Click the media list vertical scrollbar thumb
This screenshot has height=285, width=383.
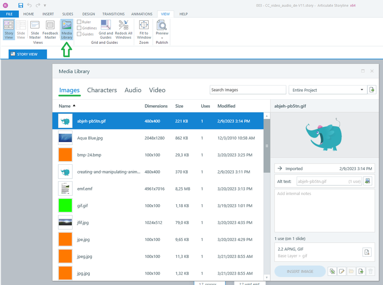266,146
